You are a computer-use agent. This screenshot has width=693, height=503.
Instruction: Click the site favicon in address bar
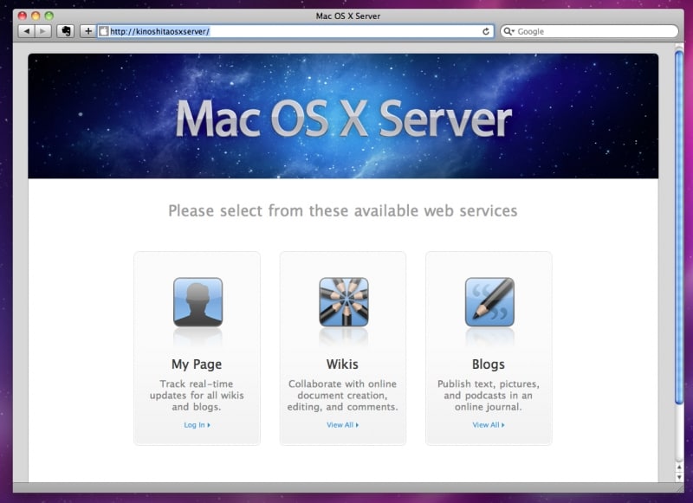tap(104, 31)
